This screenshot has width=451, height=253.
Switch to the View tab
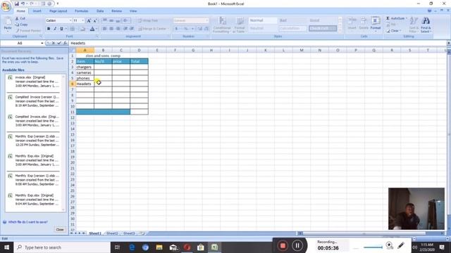133,11
